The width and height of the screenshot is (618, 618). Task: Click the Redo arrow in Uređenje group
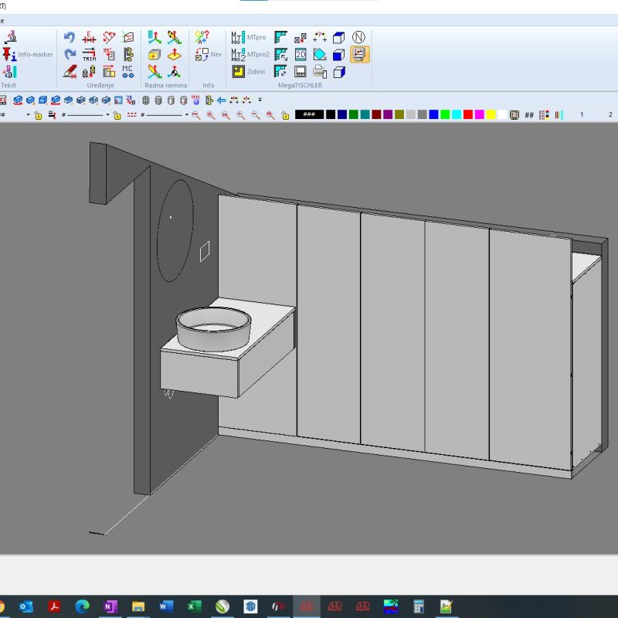[x=70, y=54]
